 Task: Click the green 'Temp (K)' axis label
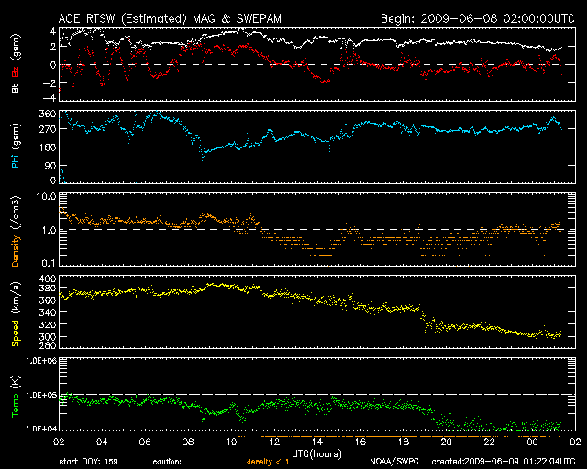coord(16,396)
